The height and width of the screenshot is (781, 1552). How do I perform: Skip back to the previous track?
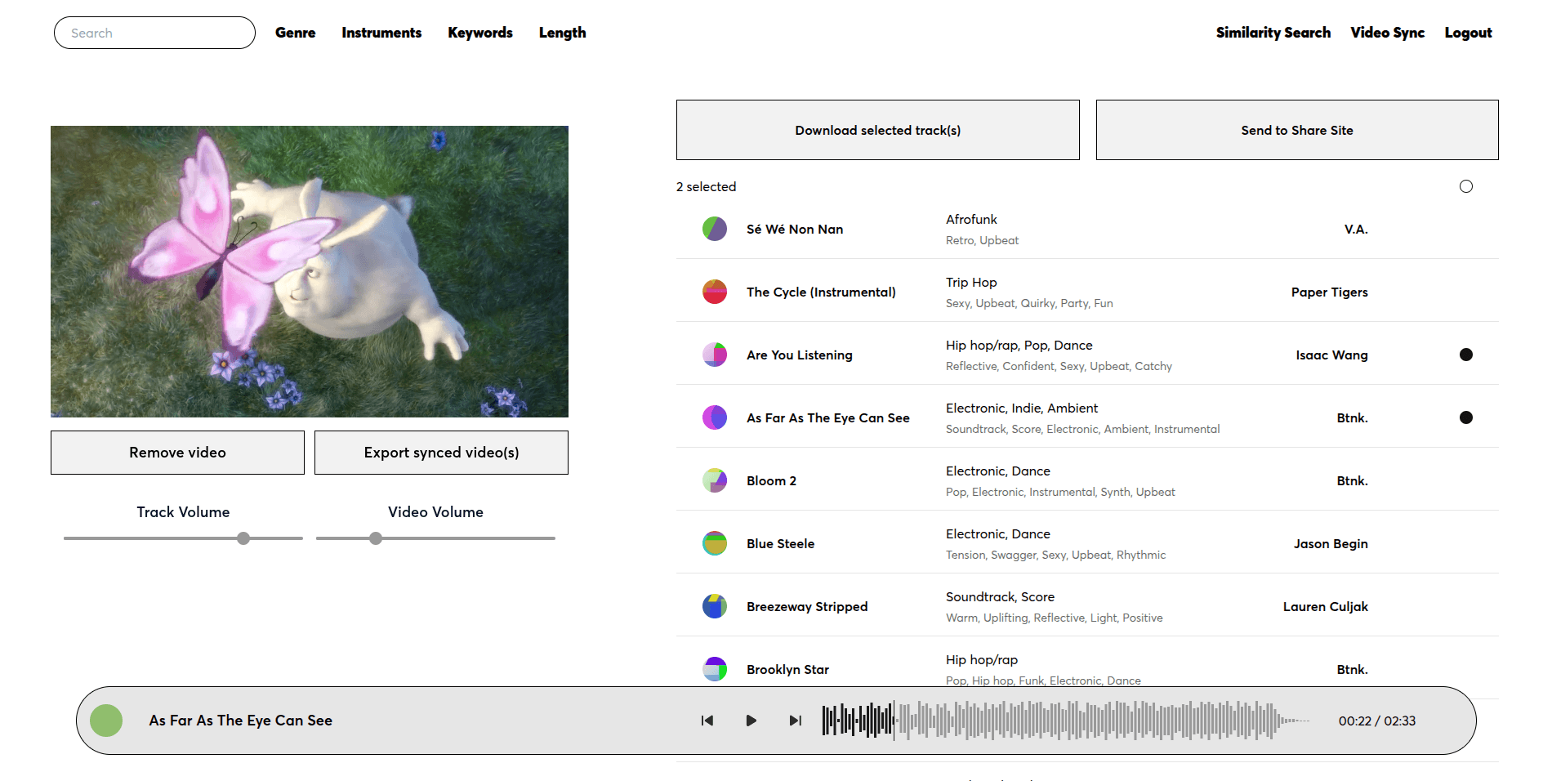707,721
